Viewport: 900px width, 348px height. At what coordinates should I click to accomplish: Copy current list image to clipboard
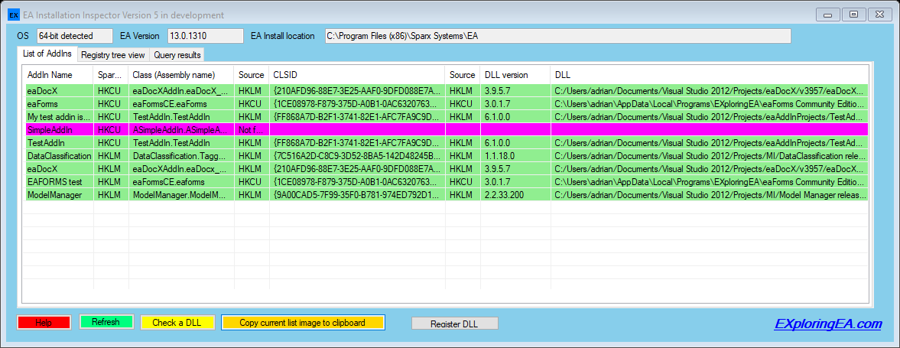click(302, 323)
